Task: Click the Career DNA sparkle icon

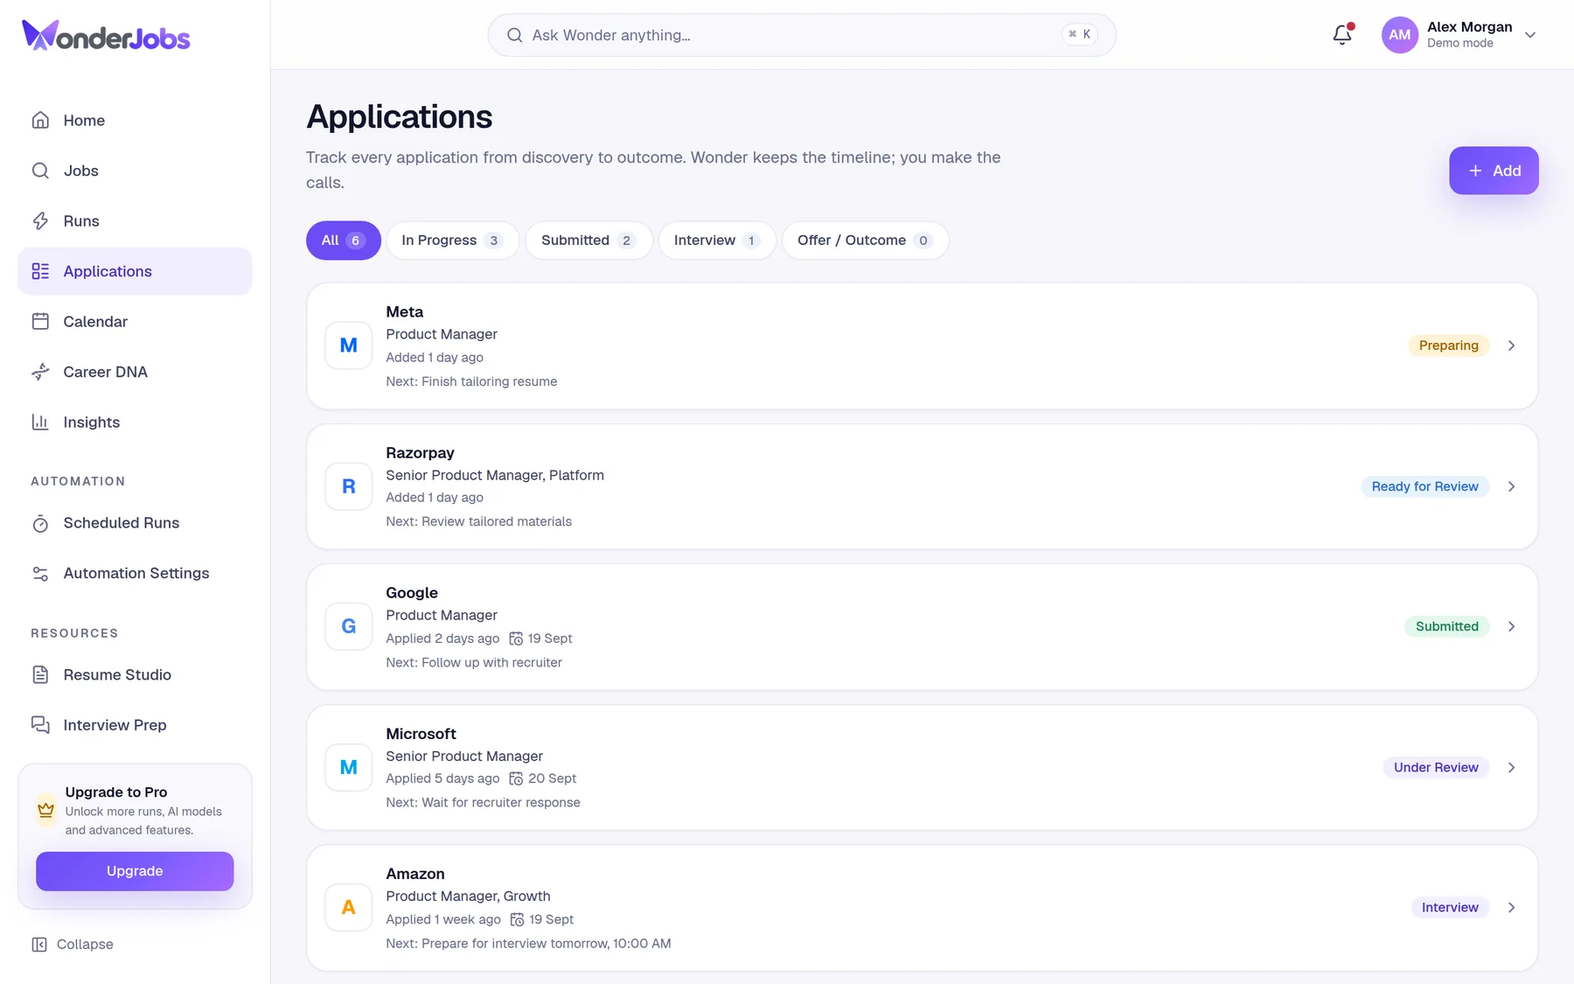Action: [x=40, y=372]
